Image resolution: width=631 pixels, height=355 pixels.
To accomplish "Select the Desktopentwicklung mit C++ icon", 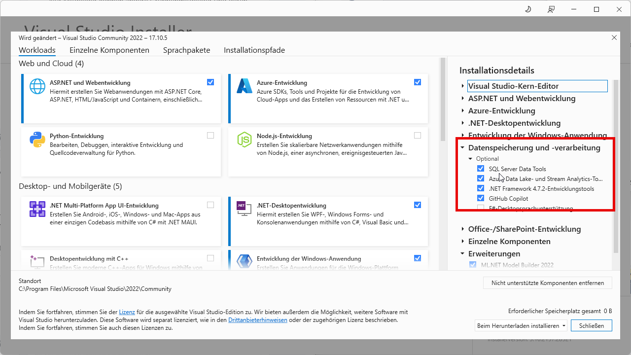I will coord(37,262).
